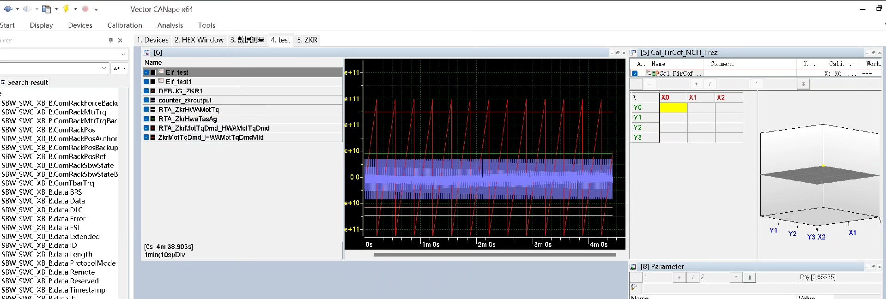Click the signal type icon beside Elf_test1

161,81
